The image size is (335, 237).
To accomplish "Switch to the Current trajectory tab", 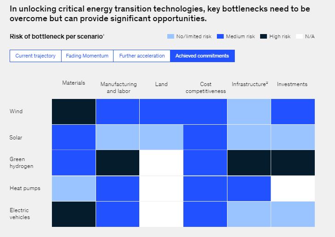I will click(35, 56).
